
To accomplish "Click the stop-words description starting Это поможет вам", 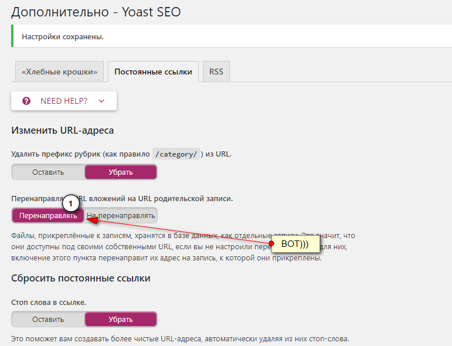I will click(x=180, y=339).
